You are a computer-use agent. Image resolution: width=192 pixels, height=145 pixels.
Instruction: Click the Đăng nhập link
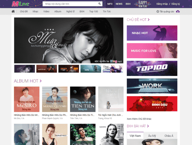[x=163, y=4]
